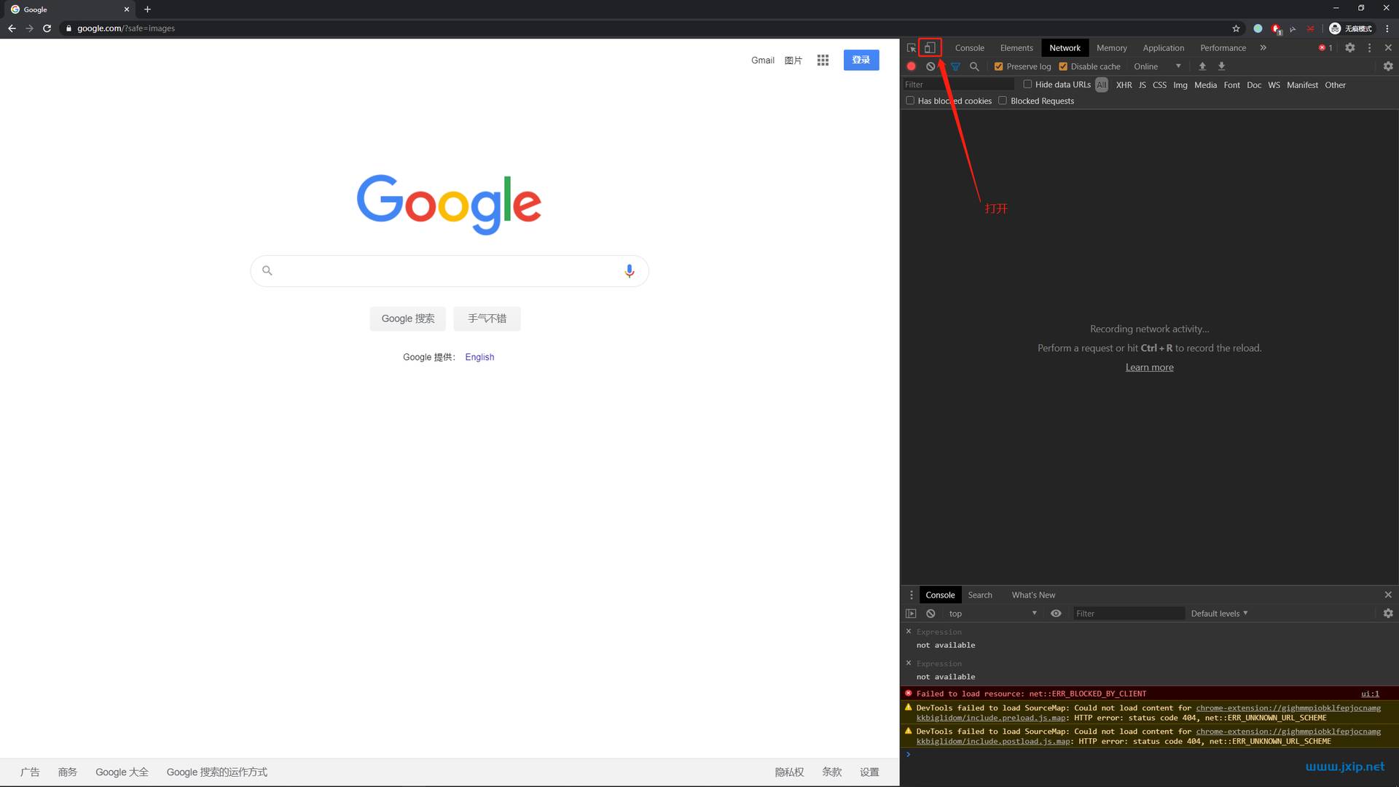Toggle the record network requests button
Screen dimensions: 1399x787
tap(910, 66)
